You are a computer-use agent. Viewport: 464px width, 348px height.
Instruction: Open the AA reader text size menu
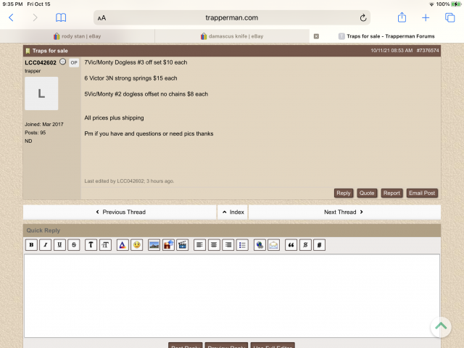pos(101,17)
